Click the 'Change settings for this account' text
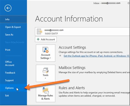130x106 pixels. pos(91,52)
